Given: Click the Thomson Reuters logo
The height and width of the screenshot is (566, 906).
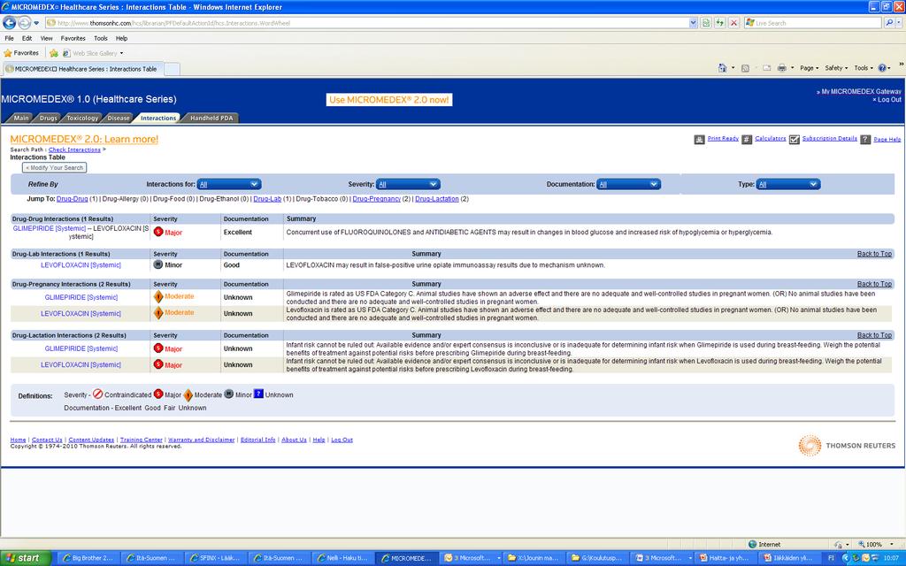Looking at the screenshot, I should click(847, 446).
